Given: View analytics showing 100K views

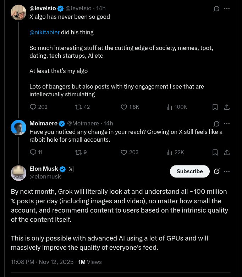Looking at the screenshot, I should pyautogui.click(x=169, y=107).
